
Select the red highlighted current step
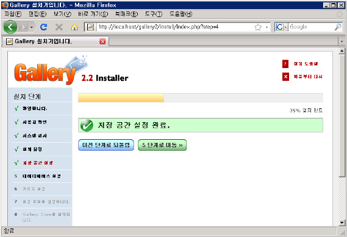(x=38, y=163)
